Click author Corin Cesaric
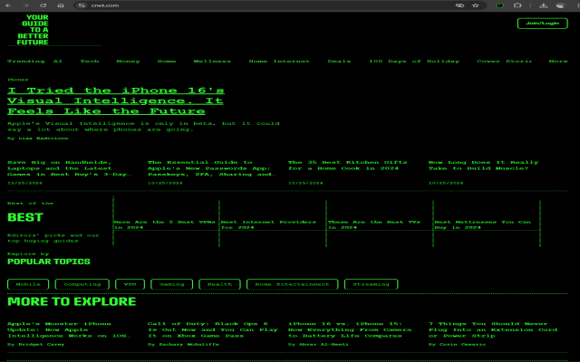 coord(463,344)
